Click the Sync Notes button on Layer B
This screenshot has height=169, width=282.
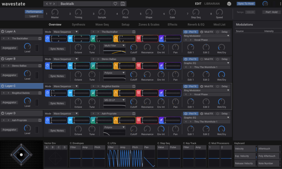(x=57, y=76)
